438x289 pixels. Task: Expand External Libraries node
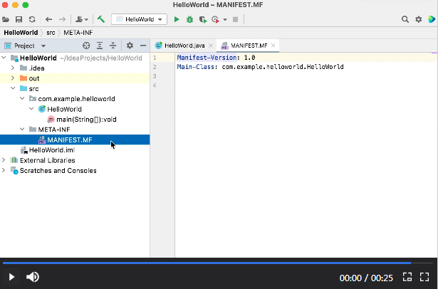pos(4,160)
